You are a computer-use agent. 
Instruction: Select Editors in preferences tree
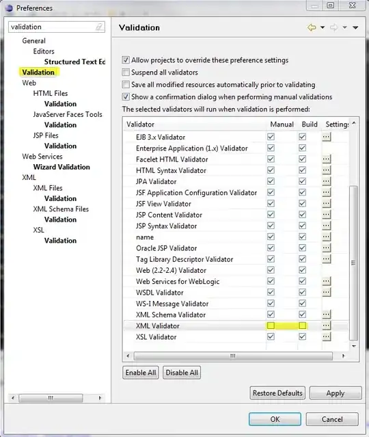point(44,51)
